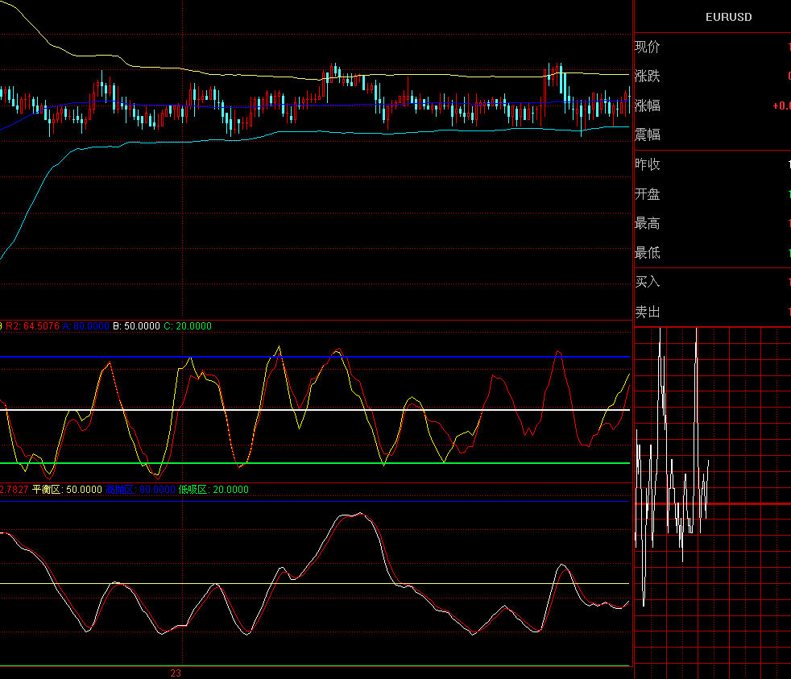Click the blue A: 80.0000 indicator label
791x679 pixels.
pos(85,326)
